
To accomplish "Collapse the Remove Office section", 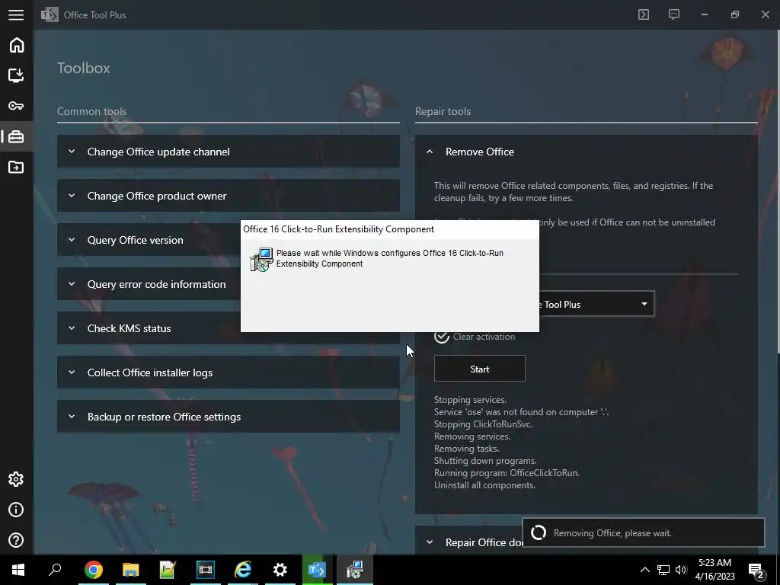I will [x=587, y=152].
